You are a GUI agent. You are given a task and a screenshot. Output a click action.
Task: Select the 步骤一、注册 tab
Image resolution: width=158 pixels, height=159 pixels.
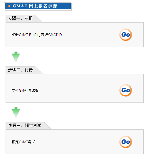(20, 18)
